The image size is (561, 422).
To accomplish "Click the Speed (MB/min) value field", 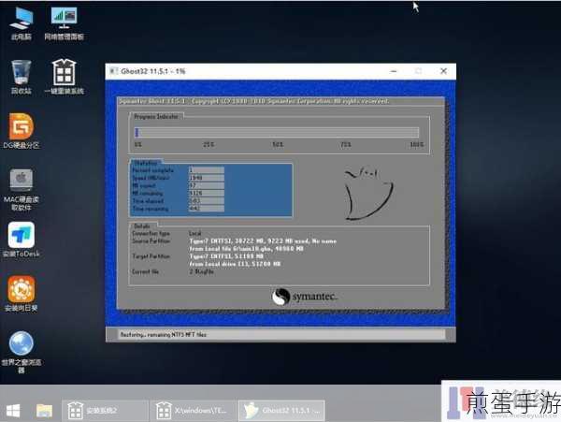I will (207, 178).
